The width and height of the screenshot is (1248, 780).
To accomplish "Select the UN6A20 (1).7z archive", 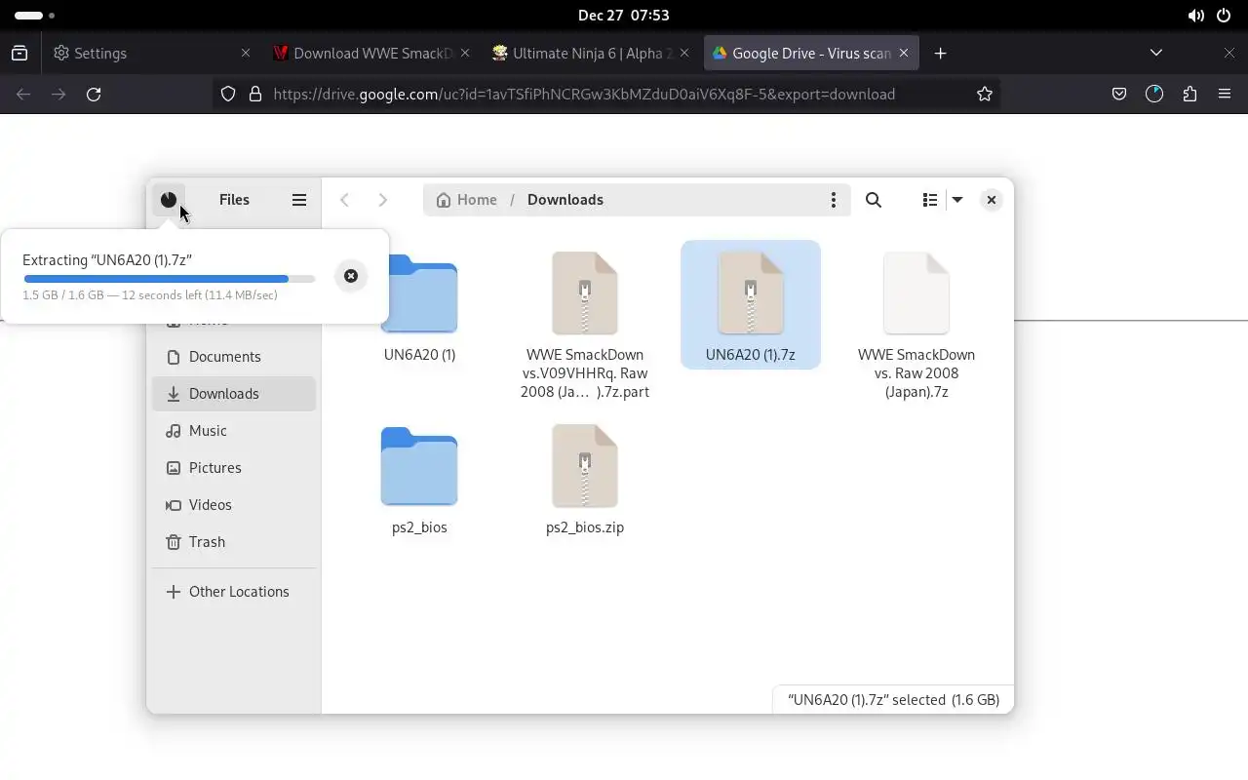I will [751, 305].
